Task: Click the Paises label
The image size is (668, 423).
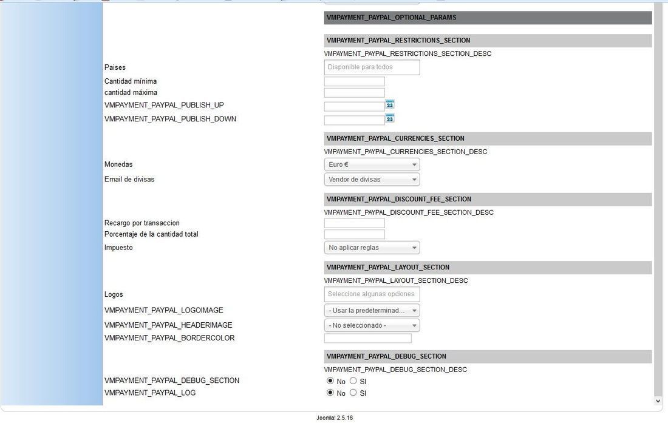Action: (x=115, y=67)
